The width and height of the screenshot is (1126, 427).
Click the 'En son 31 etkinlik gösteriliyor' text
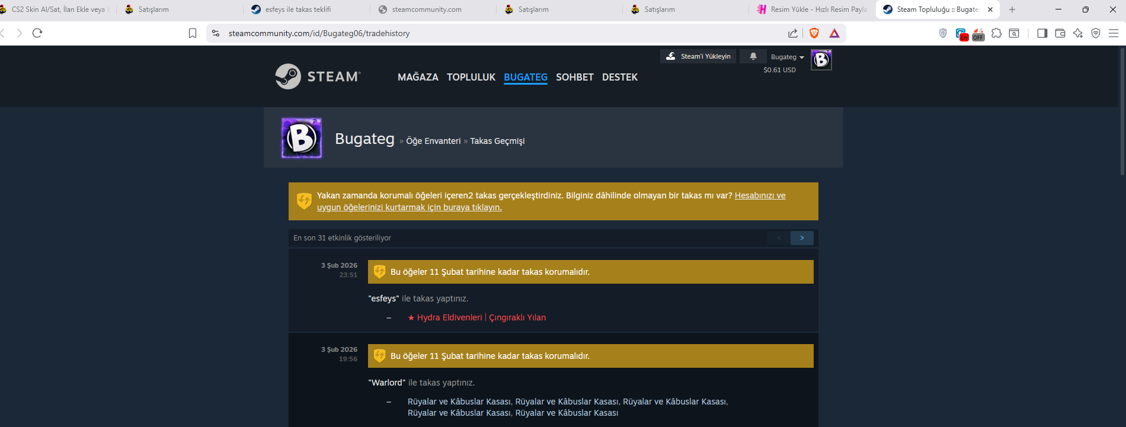pyautogui.click(x=342, y=238)
